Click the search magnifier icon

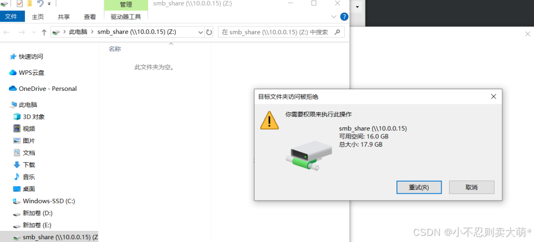click(337, 32)
